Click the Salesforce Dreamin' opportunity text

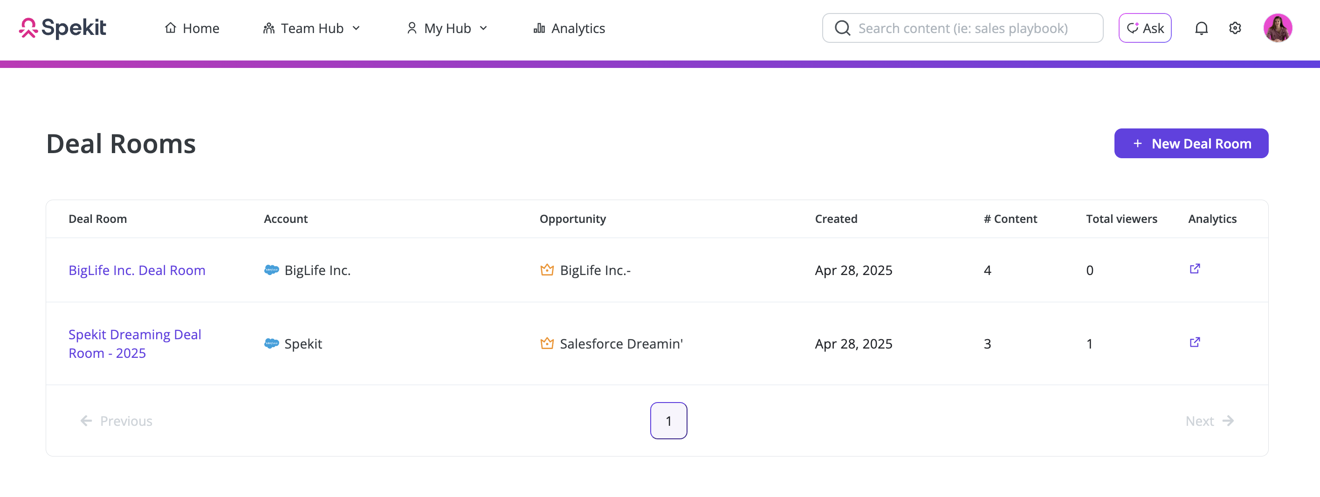click(621, 343)
